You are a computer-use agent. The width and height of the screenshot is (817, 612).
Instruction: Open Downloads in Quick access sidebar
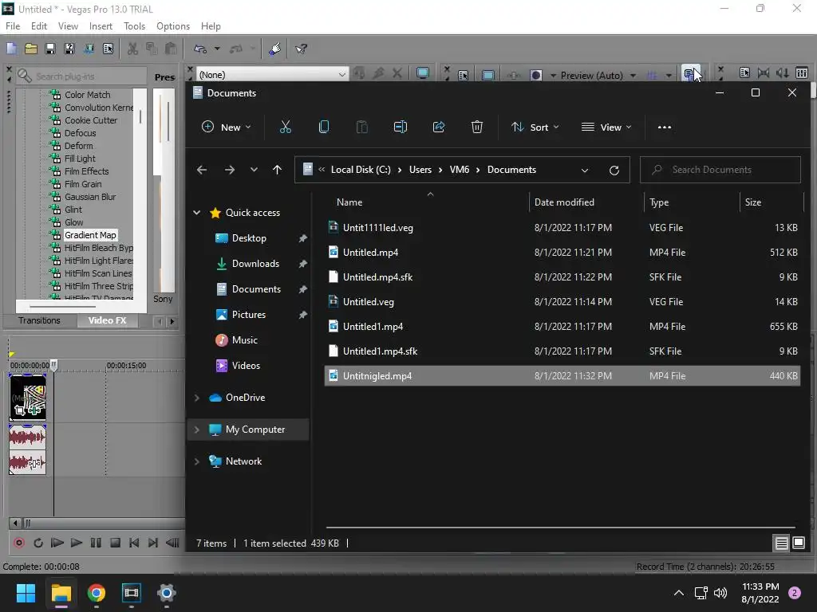tap(255, 264)
